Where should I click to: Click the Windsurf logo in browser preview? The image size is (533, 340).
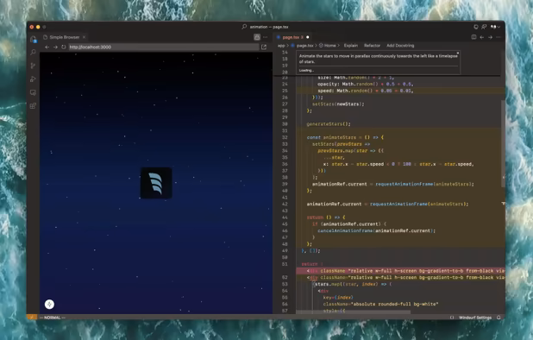coord(156,183)
